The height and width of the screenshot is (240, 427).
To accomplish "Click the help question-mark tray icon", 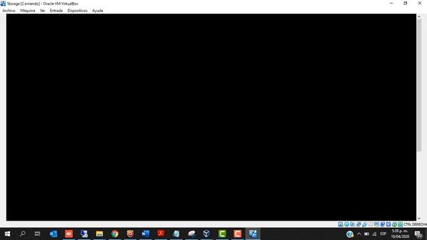I will (x=350, y=234).
